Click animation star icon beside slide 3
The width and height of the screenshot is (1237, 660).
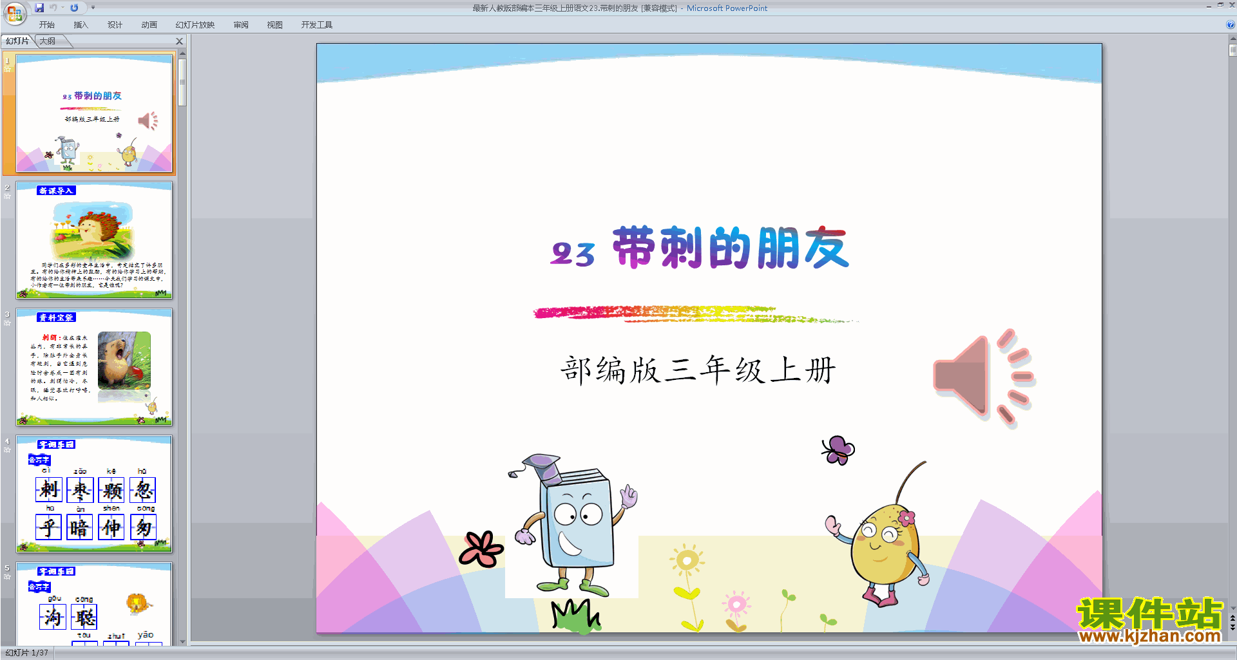pyautogui.click(x=8, y=323)
